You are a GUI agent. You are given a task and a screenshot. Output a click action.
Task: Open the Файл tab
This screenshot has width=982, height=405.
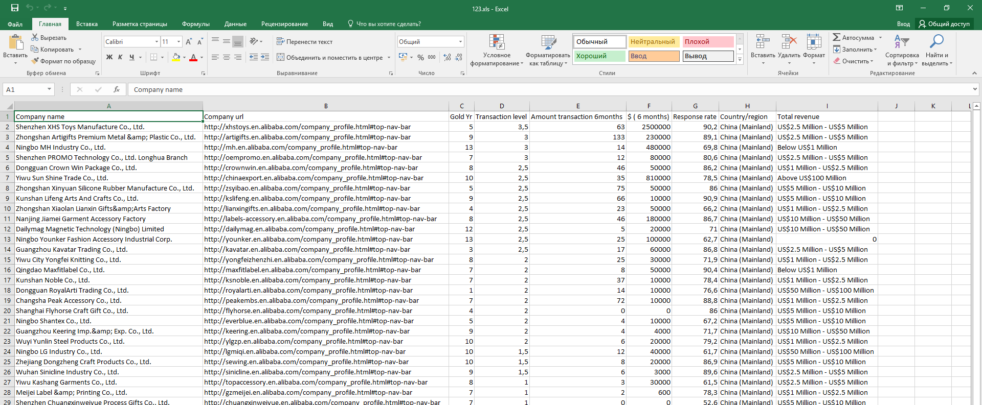coord(15,24)
